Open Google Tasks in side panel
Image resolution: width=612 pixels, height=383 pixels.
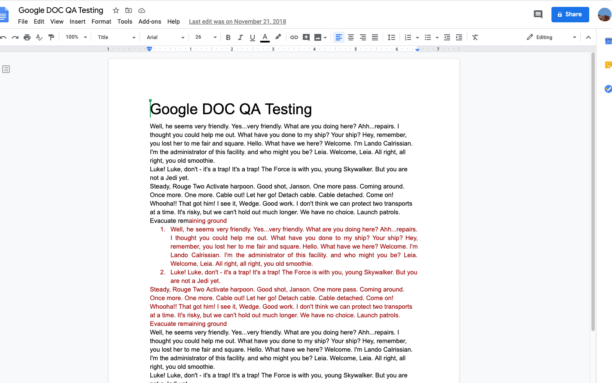click(x=608, y=89)
